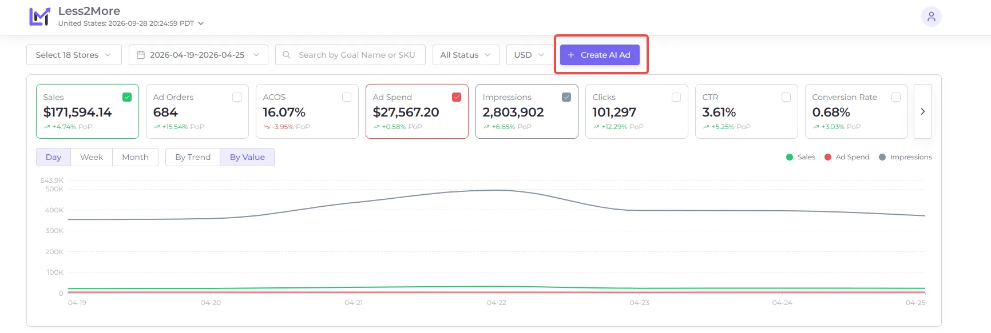
Task: Check the ACOS metric checkbox
Action: coord(347,97)
